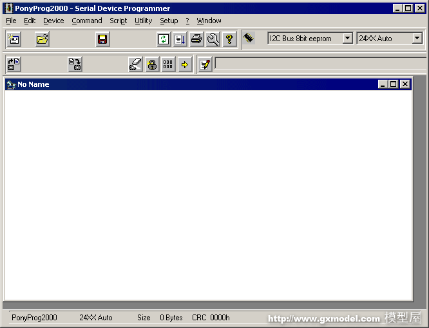Click the New Window toolbar icon
This screenshot has height=328, width=429.
pos(14,39)
